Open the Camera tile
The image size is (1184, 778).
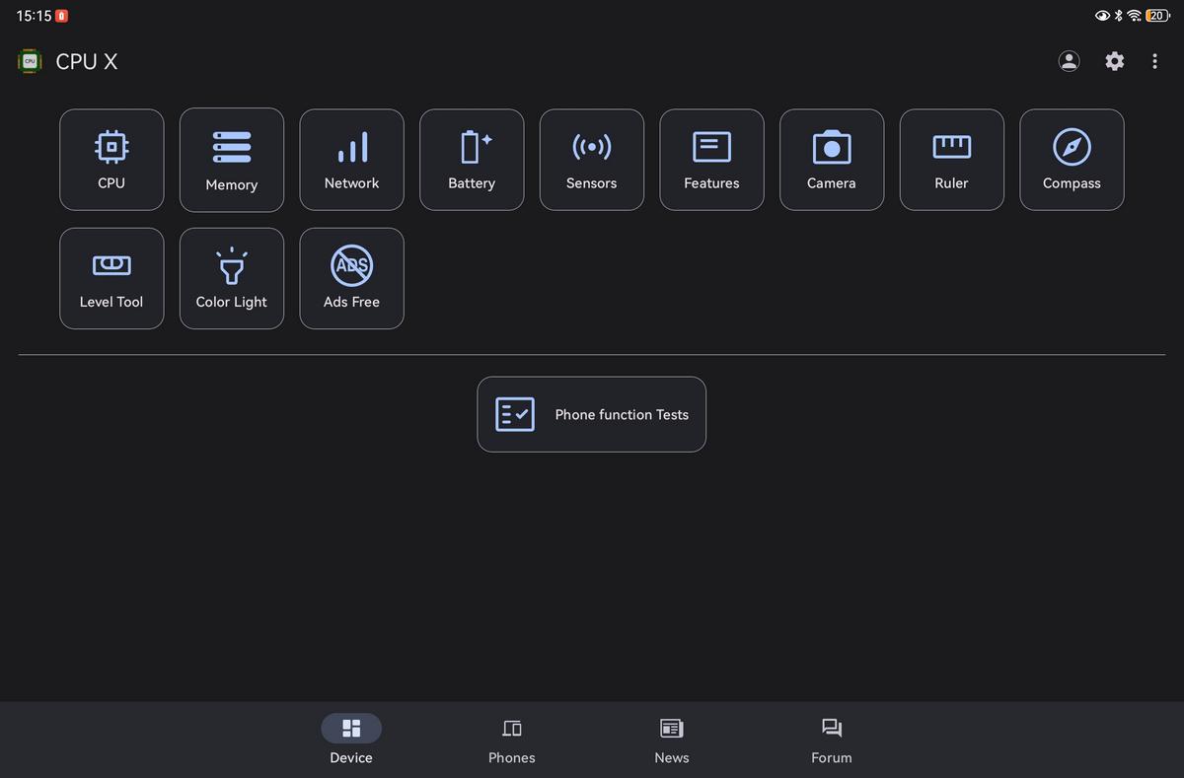pyautogui.click(x=832, y=160)
